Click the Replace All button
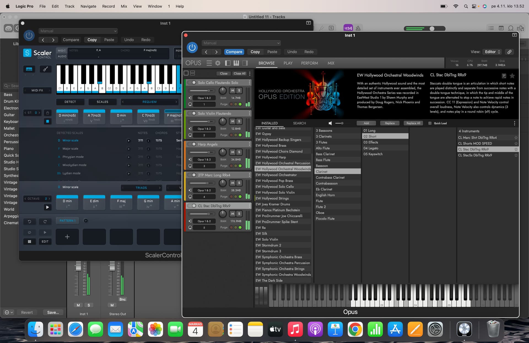 [x=413, y=123]
